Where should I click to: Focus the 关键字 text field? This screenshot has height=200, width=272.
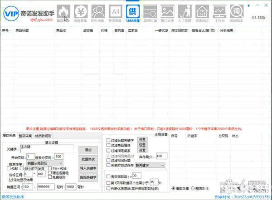47,149
